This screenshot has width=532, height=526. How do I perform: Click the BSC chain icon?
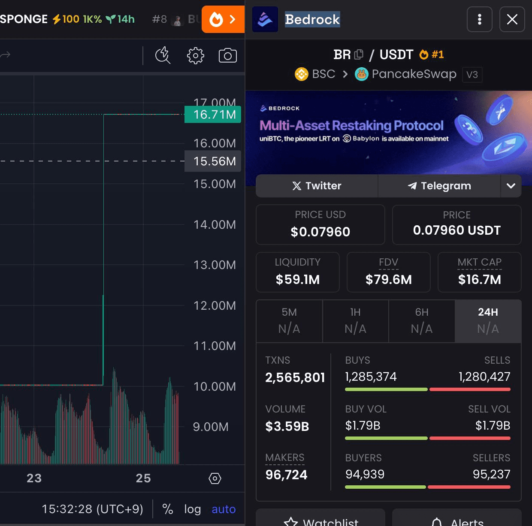tap(302, 74)
